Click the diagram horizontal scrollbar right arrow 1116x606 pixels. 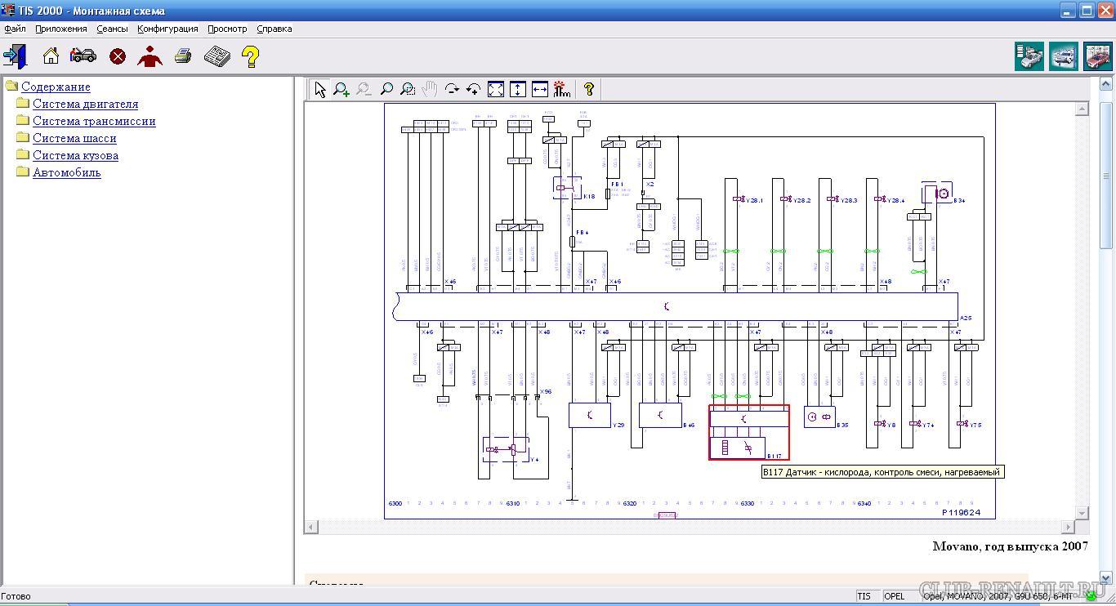[1068, 527]
